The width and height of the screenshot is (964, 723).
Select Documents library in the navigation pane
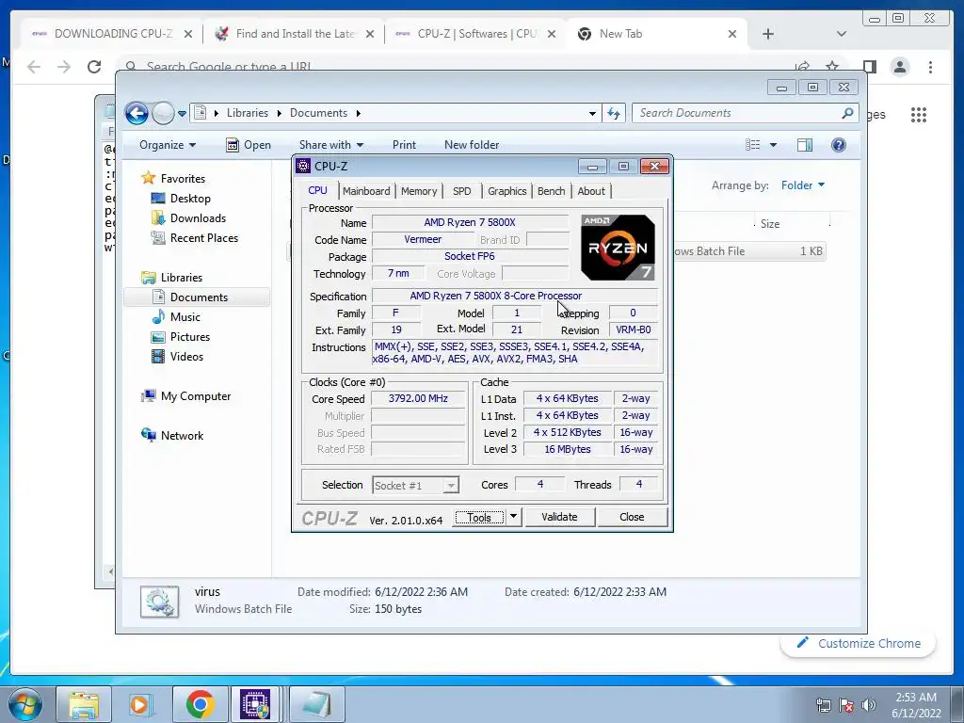click(x=199, y=297)
